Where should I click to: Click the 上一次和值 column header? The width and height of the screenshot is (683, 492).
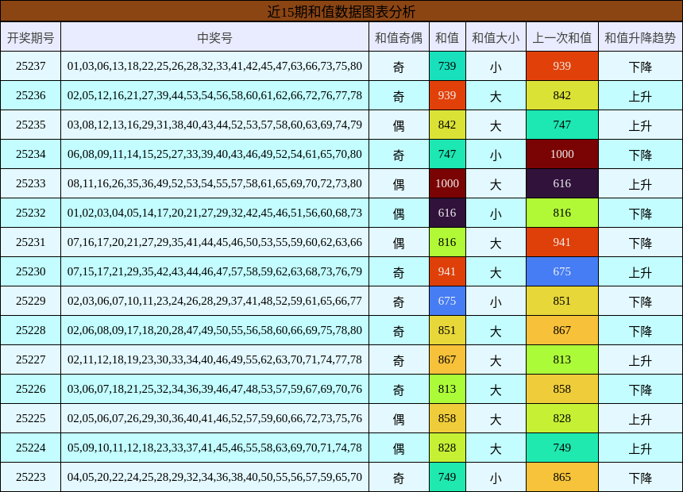[562, 37]
